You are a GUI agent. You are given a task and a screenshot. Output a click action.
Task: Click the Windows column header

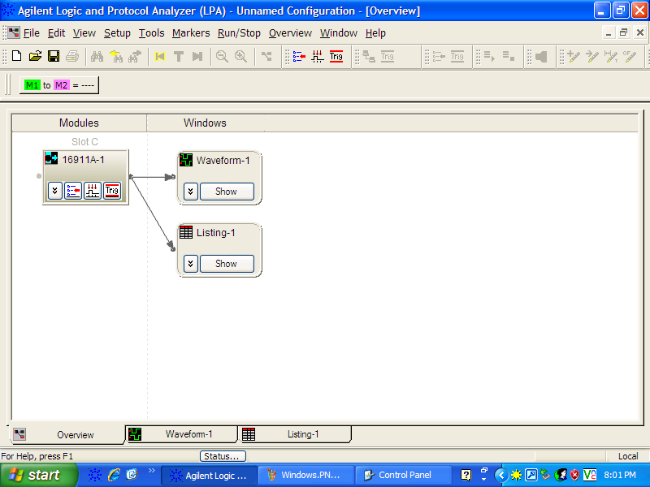pyautogui.click(x=206, y=123)
